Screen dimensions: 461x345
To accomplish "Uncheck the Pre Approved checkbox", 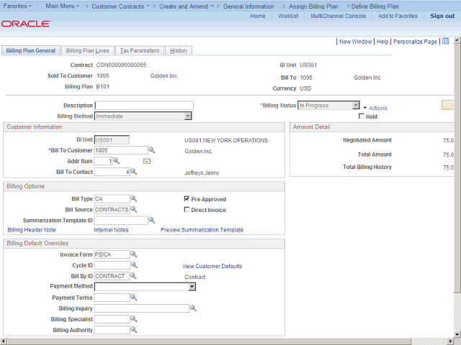I will coord(187,199).
